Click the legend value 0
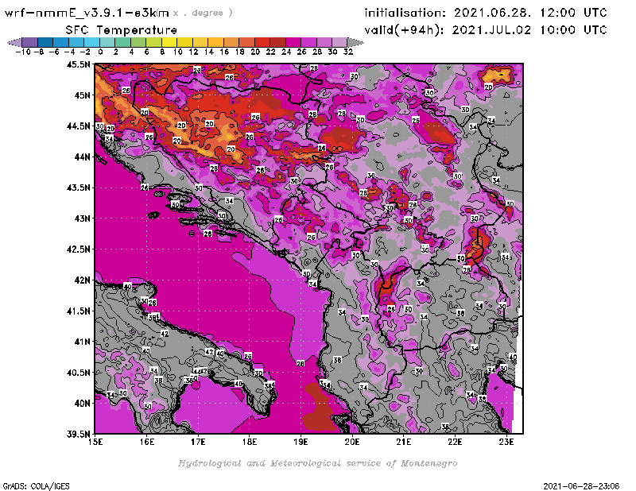This screenshot has height=491, width=636. [100, 52]
